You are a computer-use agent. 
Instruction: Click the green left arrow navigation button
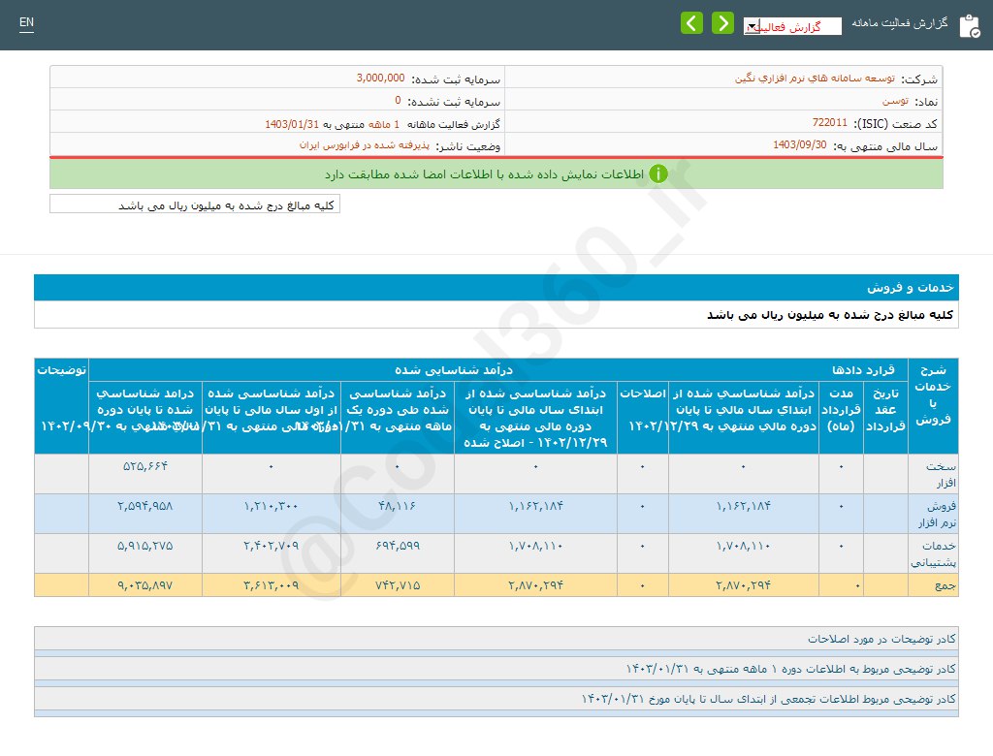(x=691, y=23)
